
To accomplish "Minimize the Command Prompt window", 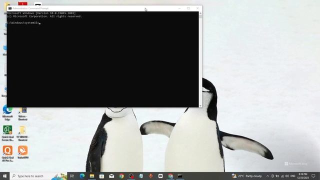I will (179, 8).
